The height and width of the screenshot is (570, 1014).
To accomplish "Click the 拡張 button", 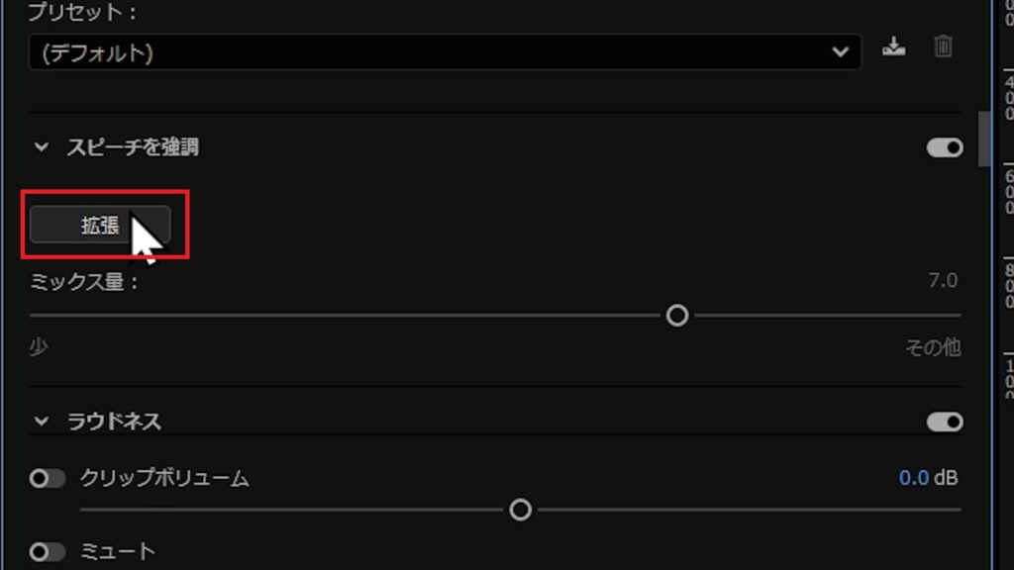I will click(x=100, y=225).
